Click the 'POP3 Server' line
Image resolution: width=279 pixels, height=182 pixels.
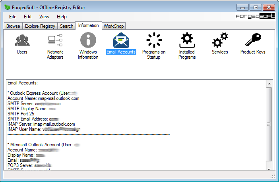pyautogui.click(x=29, y=165)
